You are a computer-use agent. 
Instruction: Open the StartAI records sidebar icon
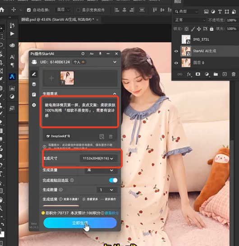click(x=34, y=95)
